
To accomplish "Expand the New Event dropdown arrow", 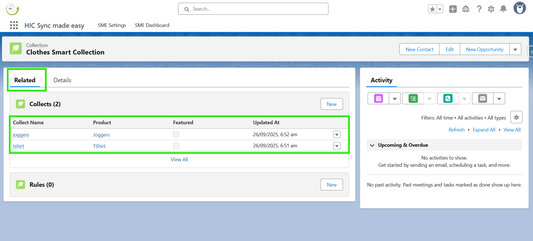I will [395, 98].
